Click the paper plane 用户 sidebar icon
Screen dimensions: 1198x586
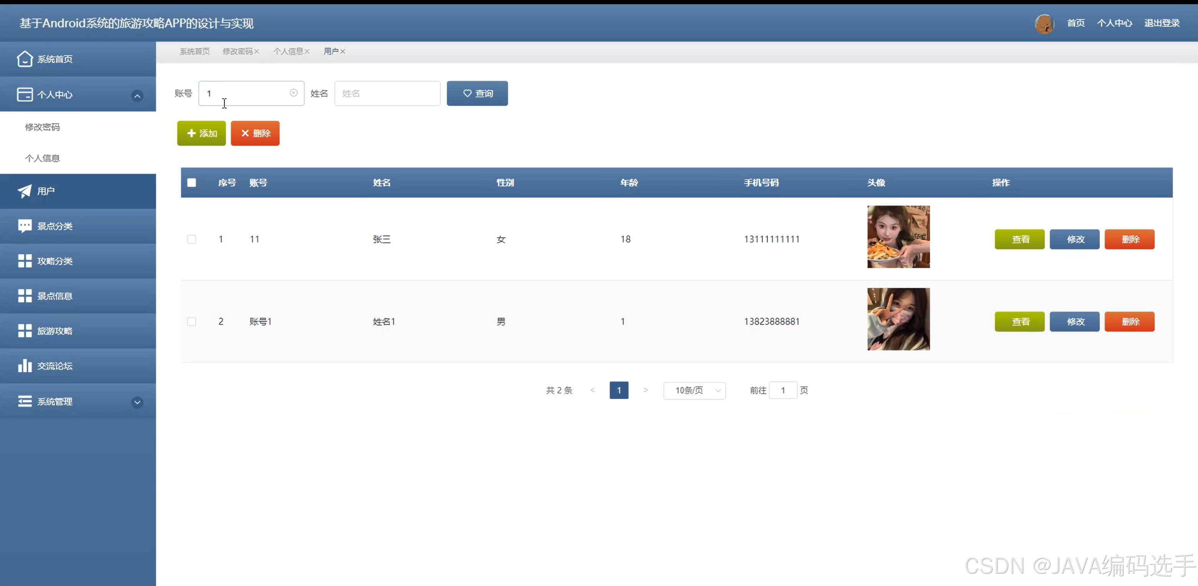[x=25, y=191]
